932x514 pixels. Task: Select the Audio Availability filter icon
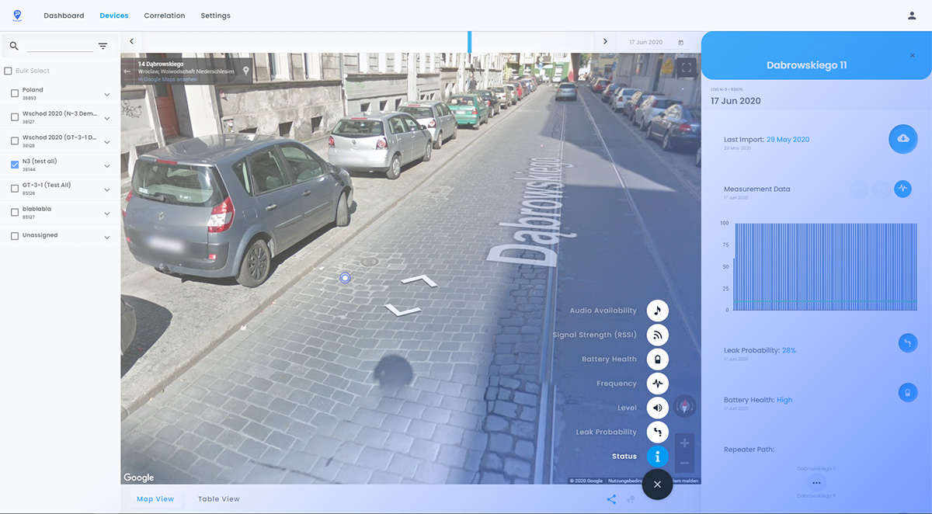click(658, 311)
